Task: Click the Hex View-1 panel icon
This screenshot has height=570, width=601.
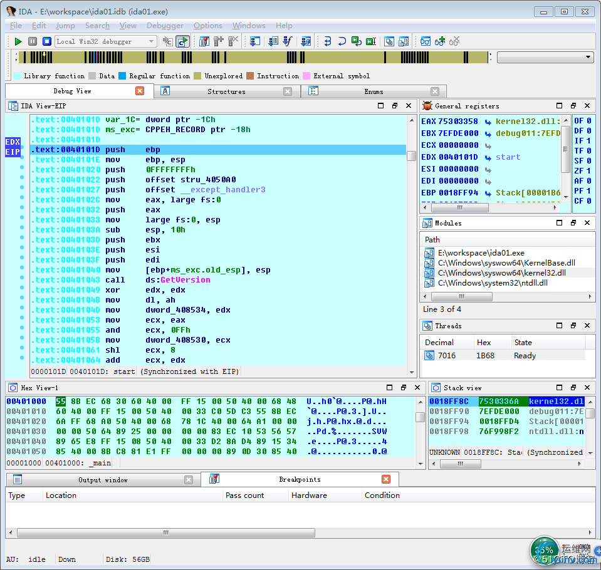Action: (13, 388)
